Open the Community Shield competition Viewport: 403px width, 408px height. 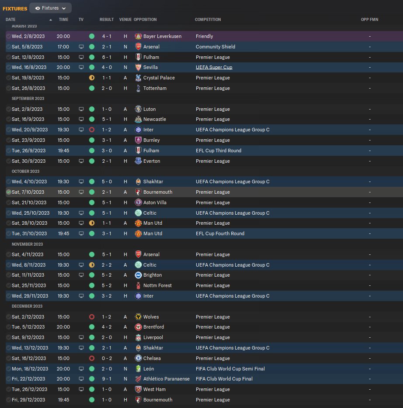tap(215, 47)
